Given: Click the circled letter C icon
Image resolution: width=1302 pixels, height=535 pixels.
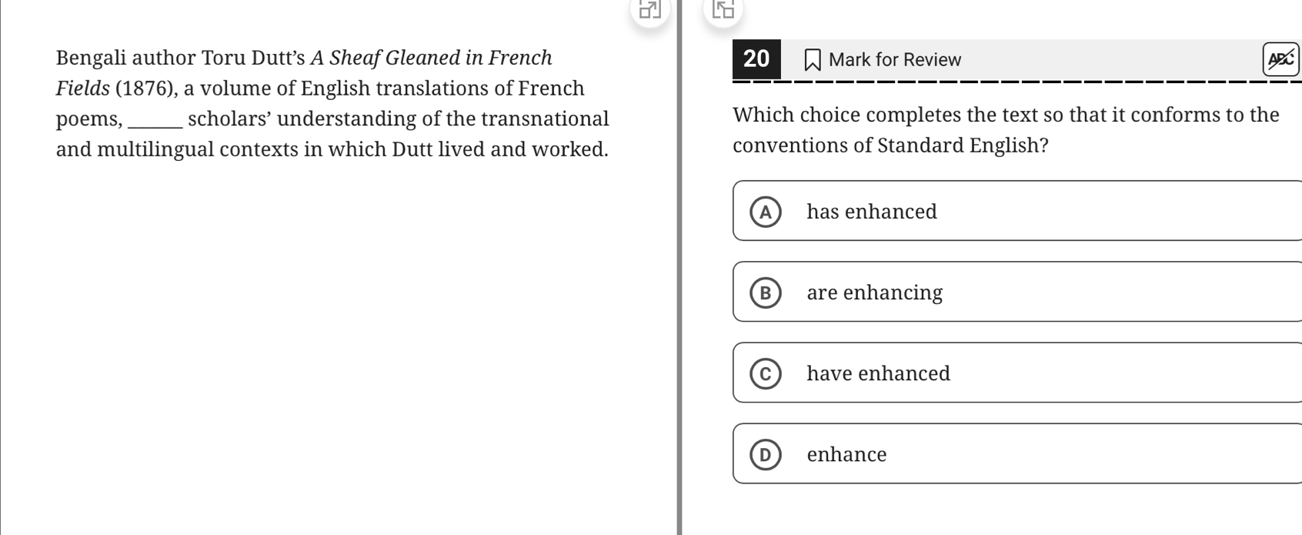Looking at the screenshot, I should pyautogui.click(x=765, y=373).
